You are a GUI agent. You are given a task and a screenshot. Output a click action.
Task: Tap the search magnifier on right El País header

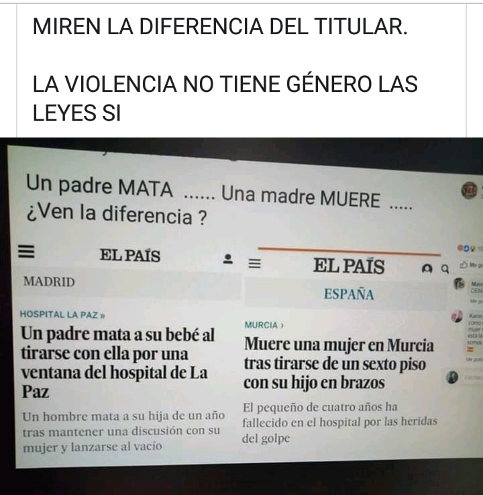[445, 269]
